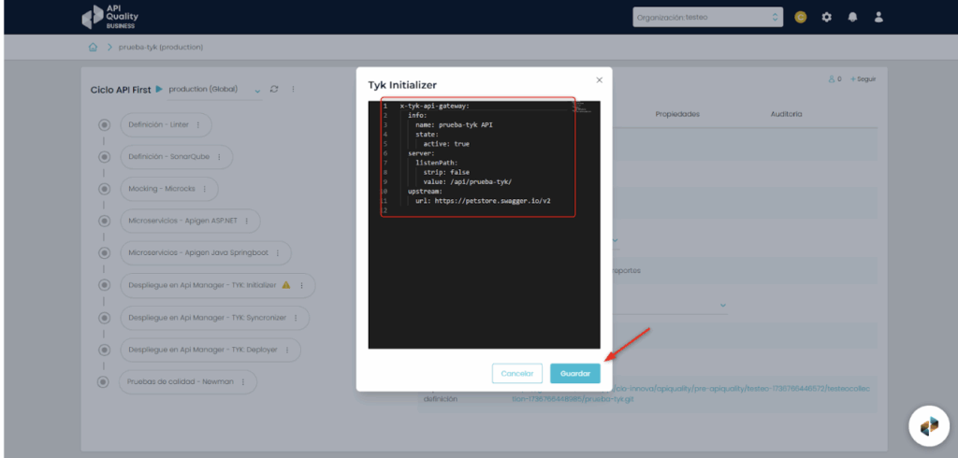
Task: Click the API Quality Business logo
Action: tap(110, 17)
